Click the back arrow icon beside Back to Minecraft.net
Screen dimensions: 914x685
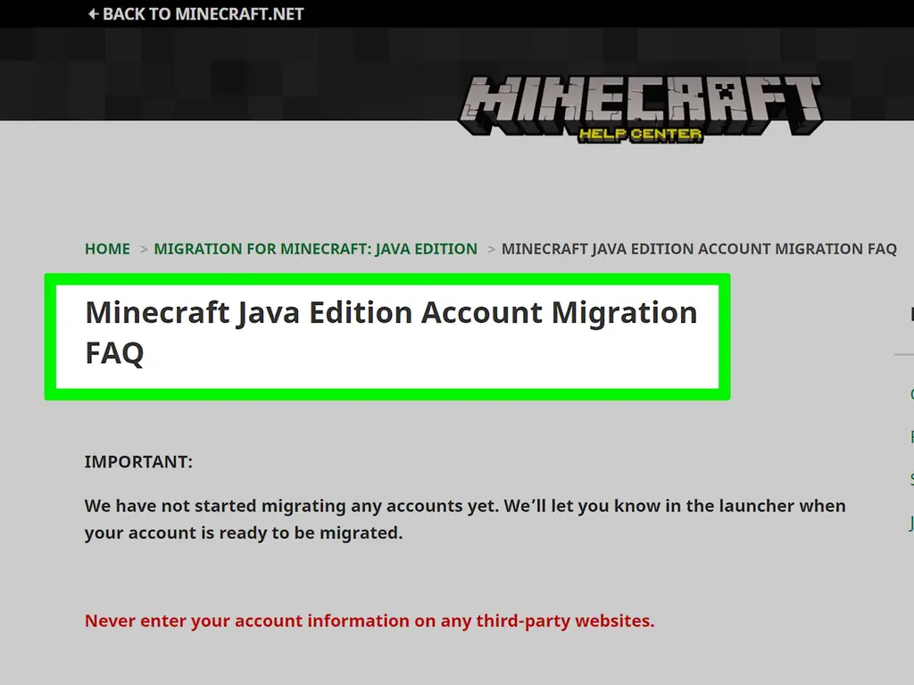[x=93, y=13]
